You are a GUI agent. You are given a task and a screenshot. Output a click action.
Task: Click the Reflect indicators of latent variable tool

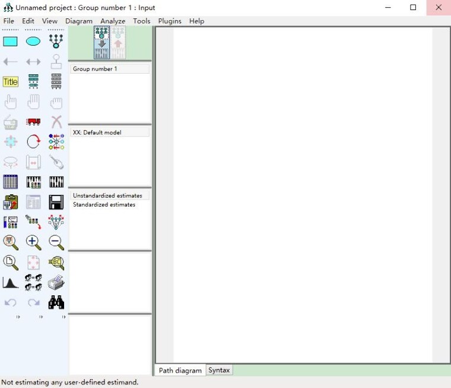(56, 142)
